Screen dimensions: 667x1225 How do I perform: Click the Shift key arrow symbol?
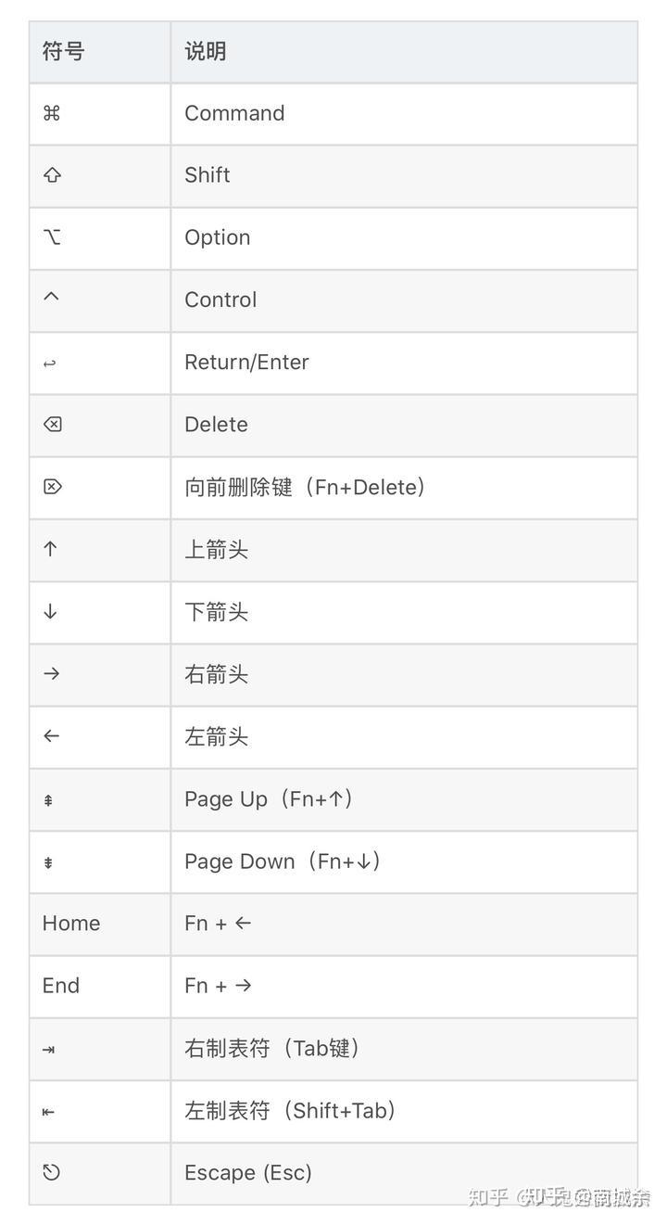click(52, 175)
